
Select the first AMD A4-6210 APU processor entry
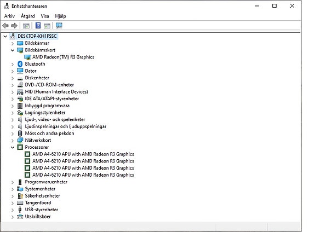(x=83, y=154)
